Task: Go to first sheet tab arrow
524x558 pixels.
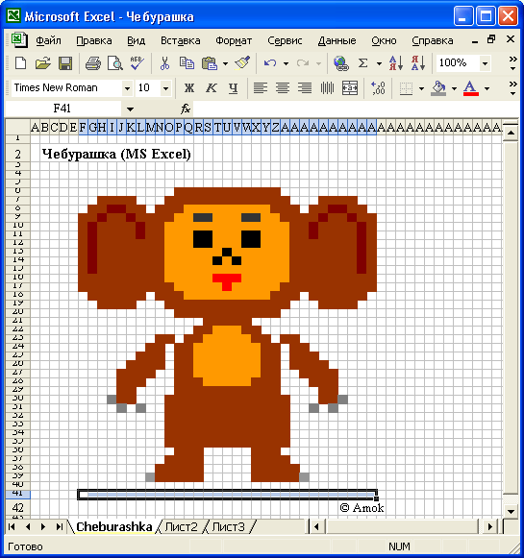Action: tap(12, 526)
